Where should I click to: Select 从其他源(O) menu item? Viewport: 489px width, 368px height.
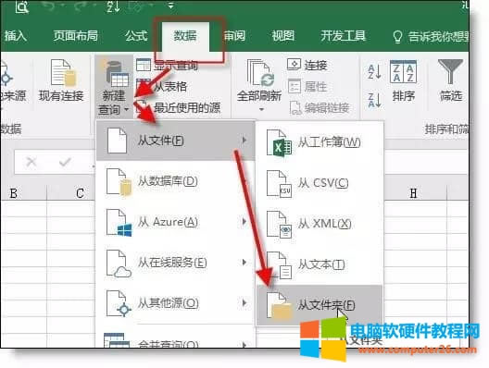point(175,303)
